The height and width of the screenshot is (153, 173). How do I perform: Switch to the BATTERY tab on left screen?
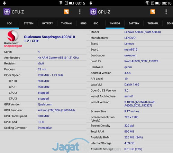tap(47, 23)
